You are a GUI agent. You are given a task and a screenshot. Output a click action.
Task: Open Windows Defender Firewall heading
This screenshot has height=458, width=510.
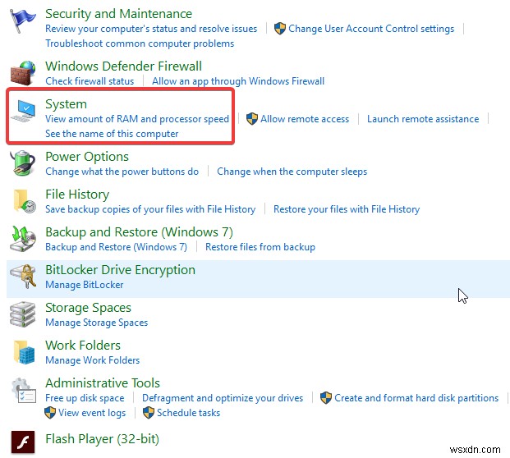[123, 66]
